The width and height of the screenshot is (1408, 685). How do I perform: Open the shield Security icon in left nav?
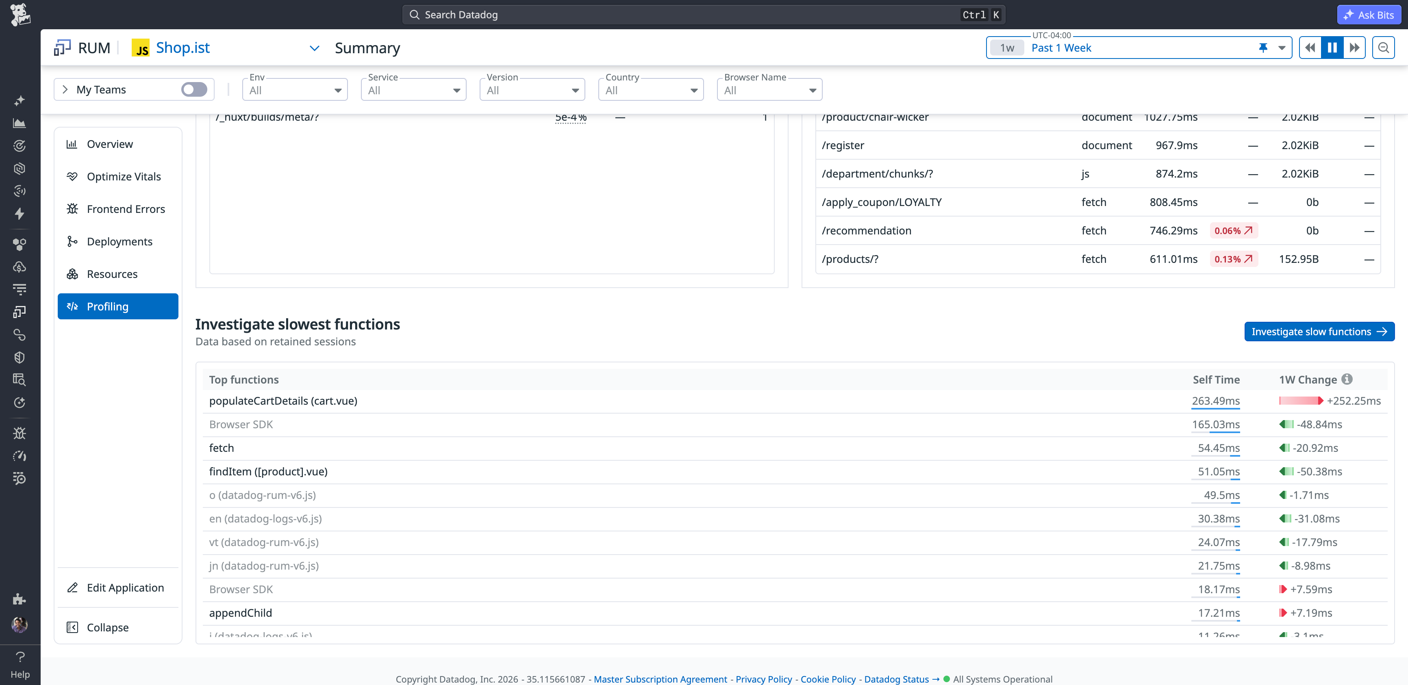click(x=20, y=357)
